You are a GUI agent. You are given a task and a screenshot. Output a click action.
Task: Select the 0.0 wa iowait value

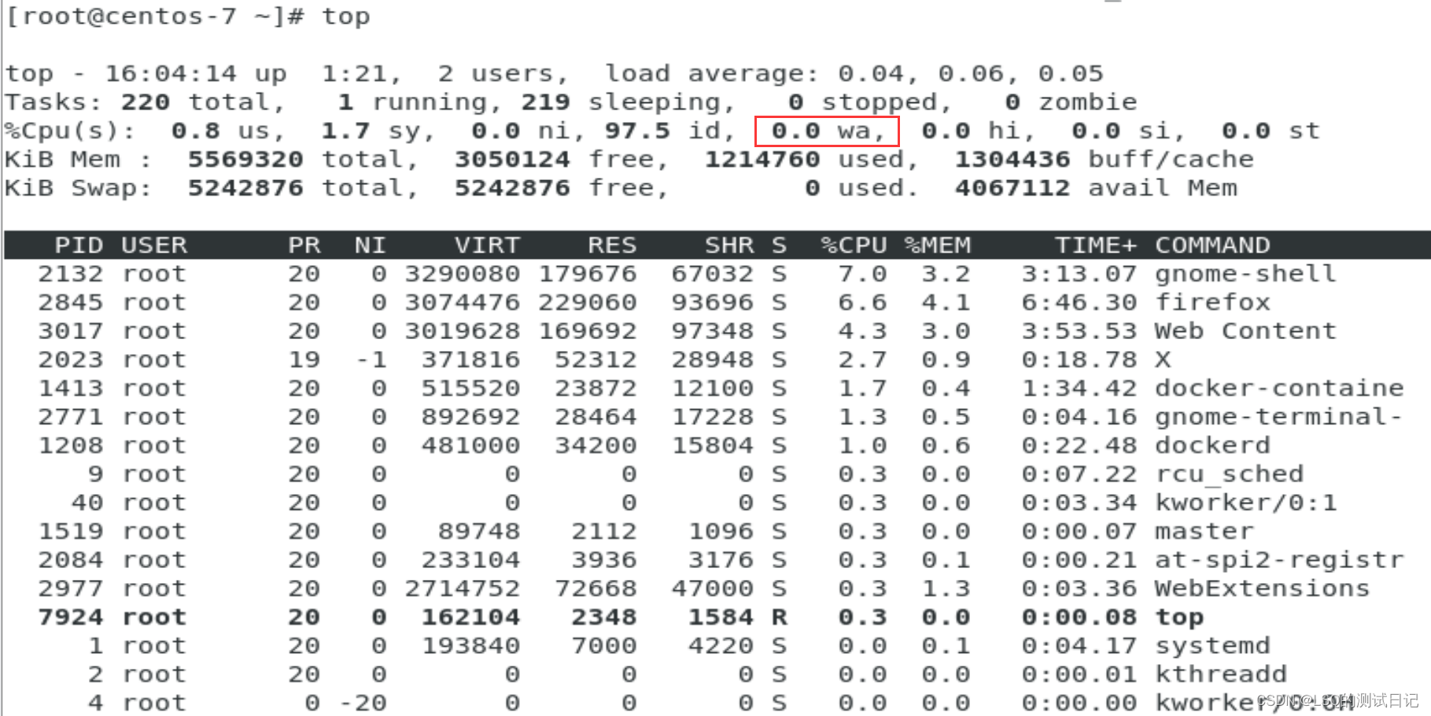827,131
